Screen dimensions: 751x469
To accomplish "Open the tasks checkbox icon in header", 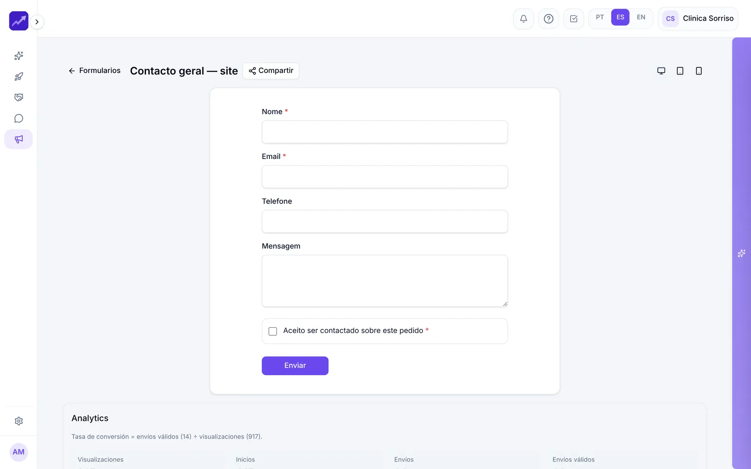I will point(574,19).
